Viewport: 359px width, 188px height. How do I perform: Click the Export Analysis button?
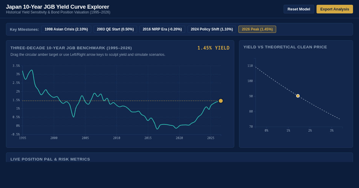(334, 9)
